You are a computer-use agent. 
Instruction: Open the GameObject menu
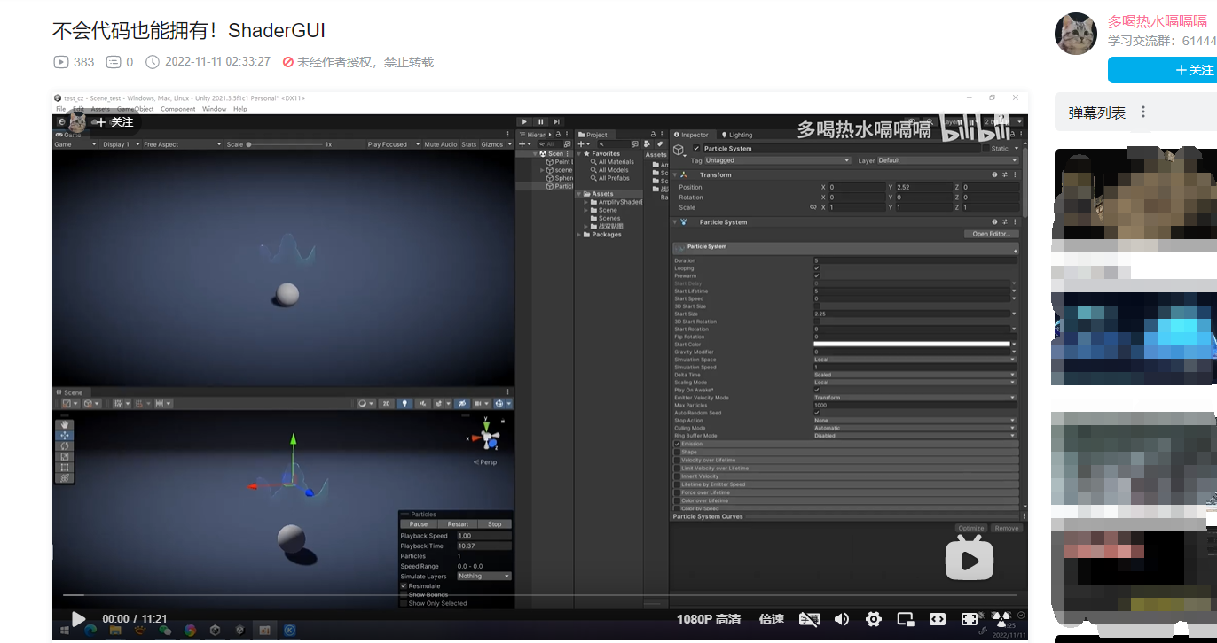click(135, 108)
